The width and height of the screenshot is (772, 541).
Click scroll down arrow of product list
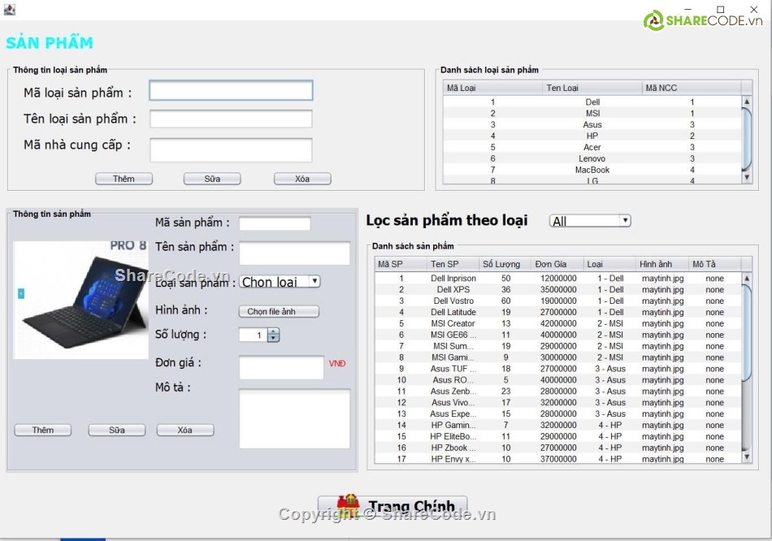point(746,457)
